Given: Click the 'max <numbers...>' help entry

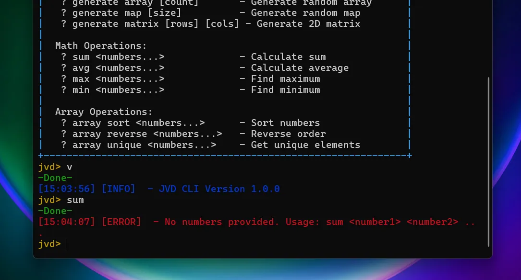Looking at the screenshot, I should [x=118, y=79].
